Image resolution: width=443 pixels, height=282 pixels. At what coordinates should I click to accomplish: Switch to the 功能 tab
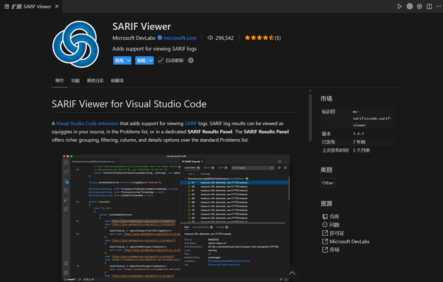pos(75,81)
